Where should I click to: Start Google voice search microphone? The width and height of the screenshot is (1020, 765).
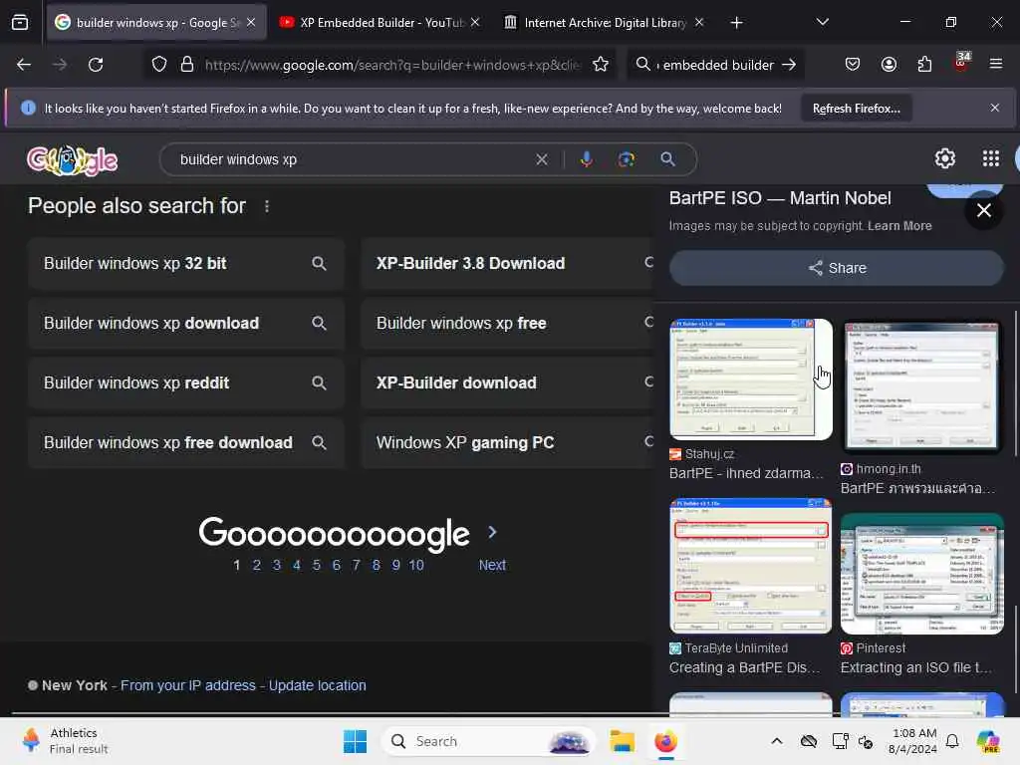click(x=586, y=159)
